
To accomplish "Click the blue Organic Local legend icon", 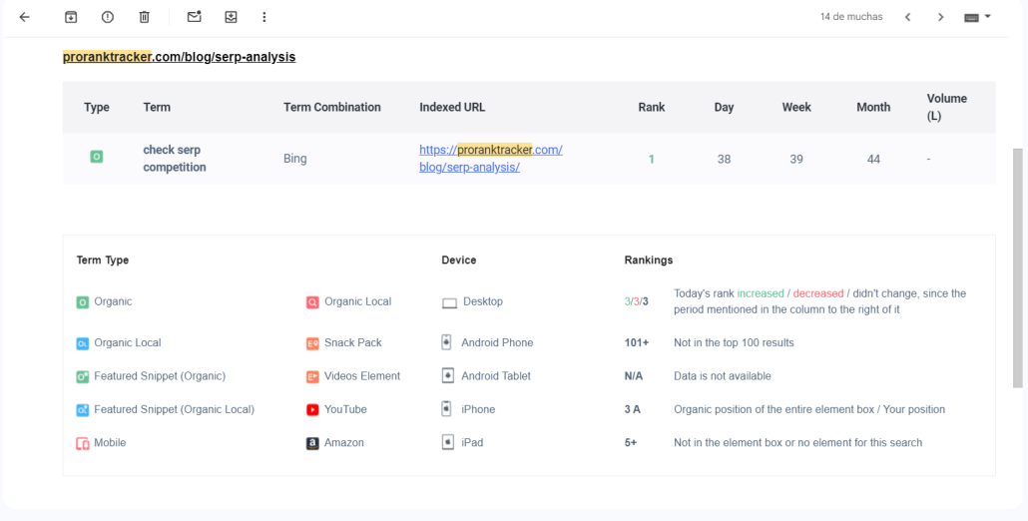I will point(82,343).
